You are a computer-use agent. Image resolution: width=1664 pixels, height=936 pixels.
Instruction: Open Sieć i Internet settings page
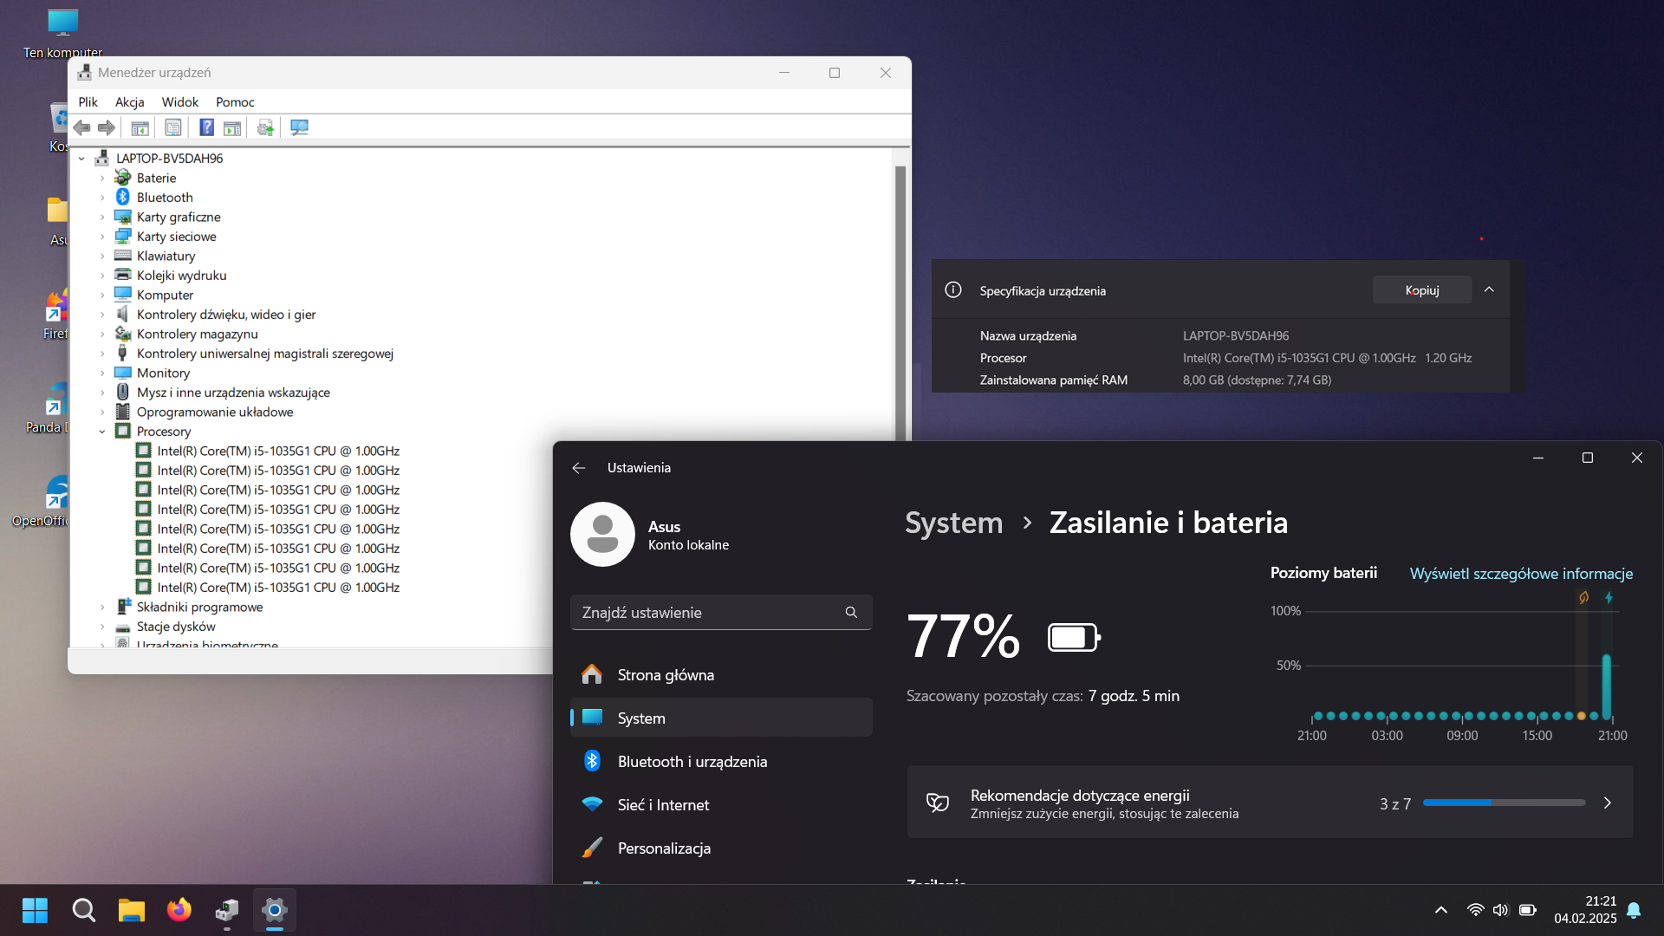663,805
